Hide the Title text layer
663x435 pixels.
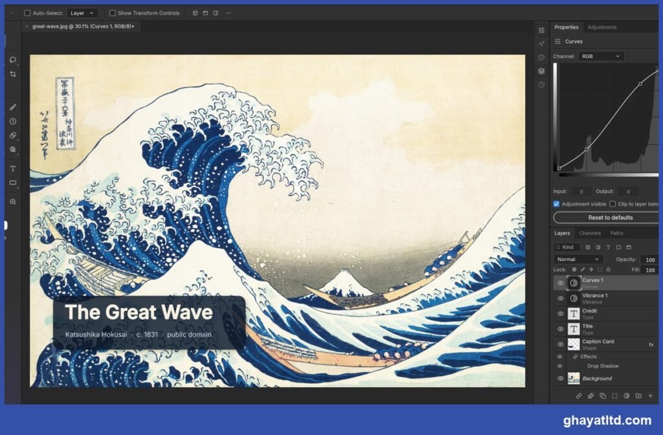(x=560, y=329)
